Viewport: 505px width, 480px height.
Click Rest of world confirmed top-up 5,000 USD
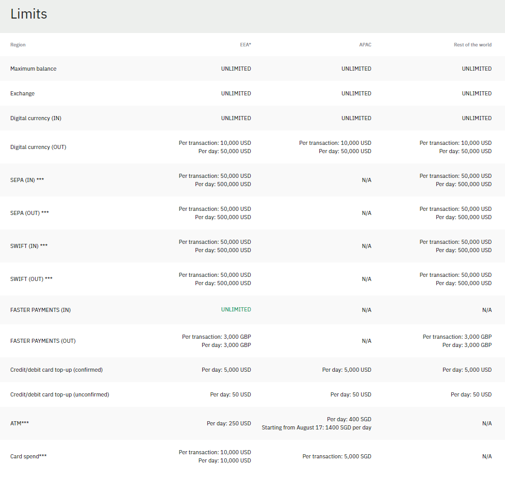pyautogui.click(x=467, y=370)
